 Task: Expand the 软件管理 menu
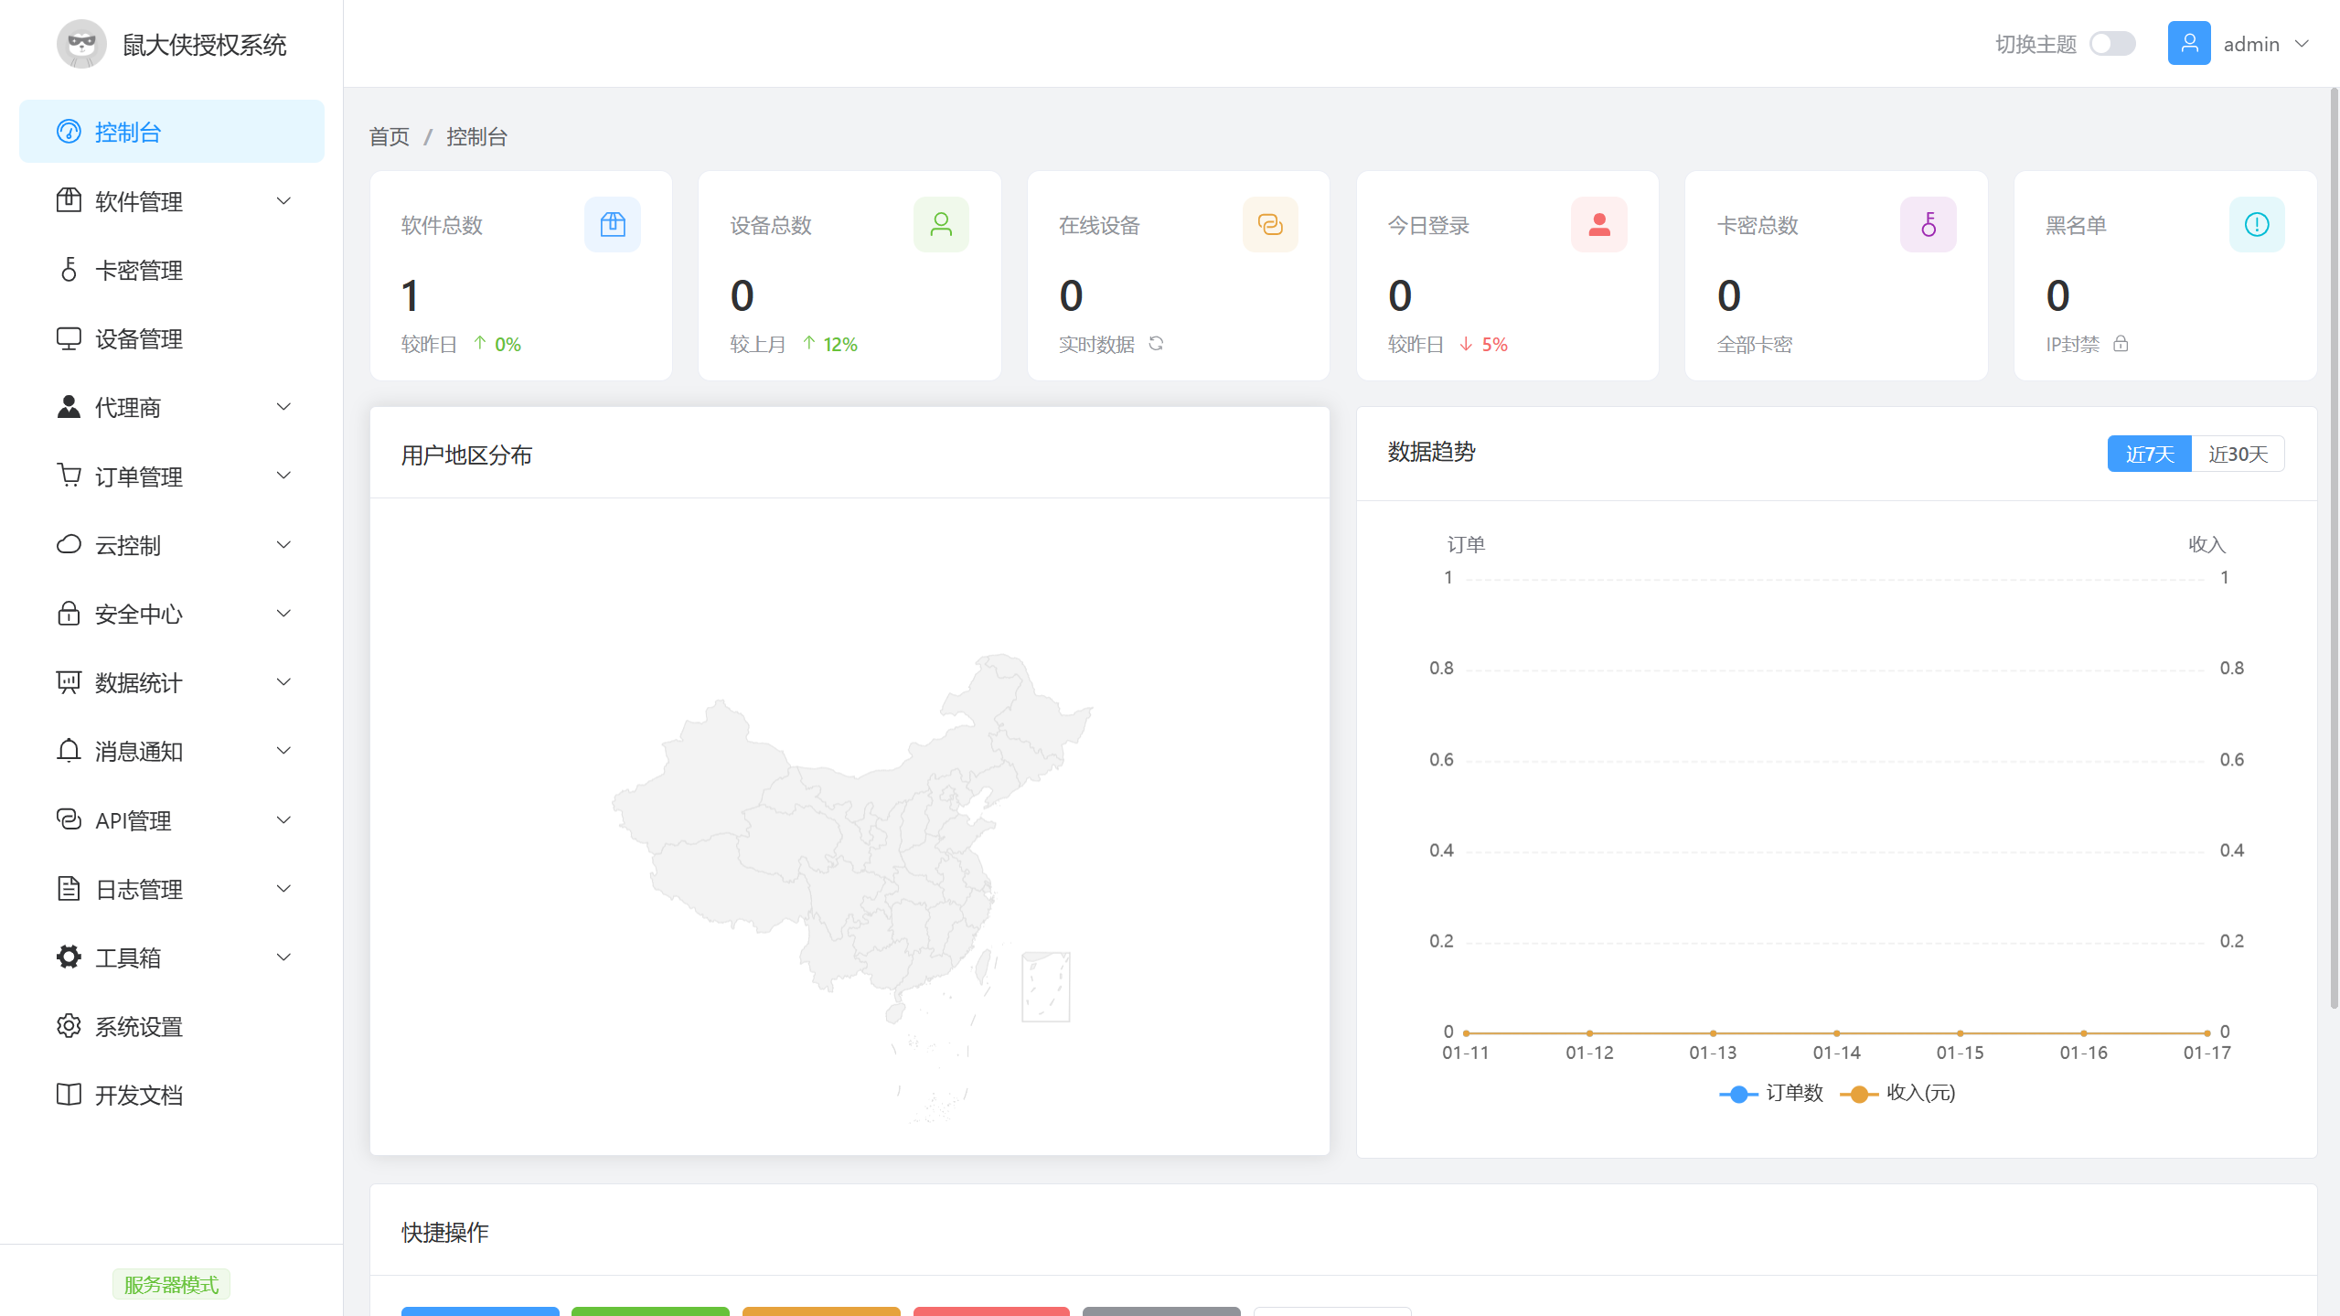tap(137, 200)
